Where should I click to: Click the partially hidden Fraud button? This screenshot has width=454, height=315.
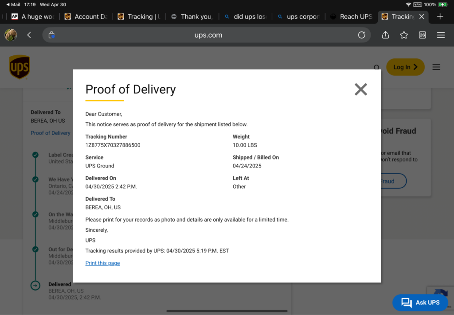click(394, 181)
